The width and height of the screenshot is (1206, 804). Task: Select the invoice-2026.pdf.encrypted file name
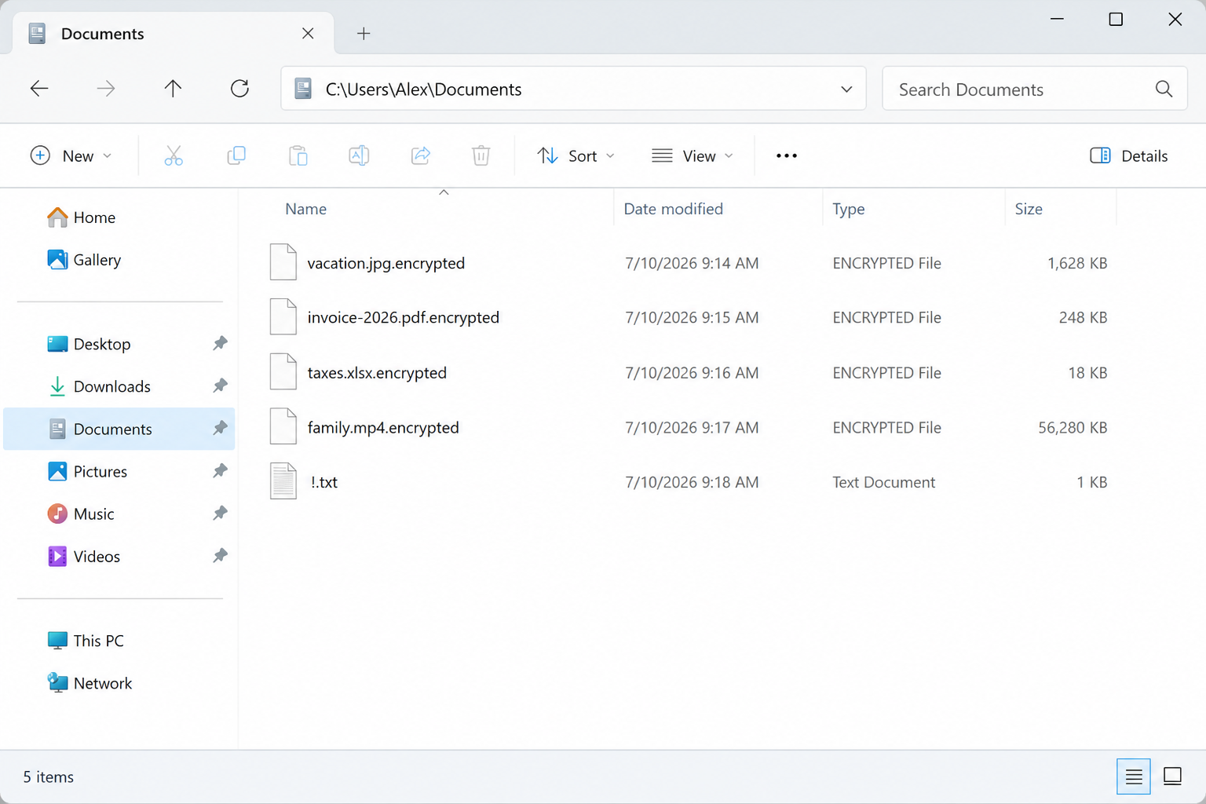tap(403, 317)
